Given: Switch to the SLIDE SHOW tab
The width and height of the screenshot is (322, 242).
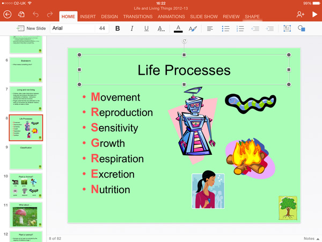Looking at the screenshot, I should tap(204, 17).
